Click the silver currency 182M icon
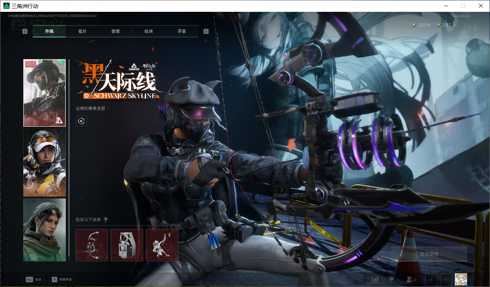 click(x=414, y=25)
